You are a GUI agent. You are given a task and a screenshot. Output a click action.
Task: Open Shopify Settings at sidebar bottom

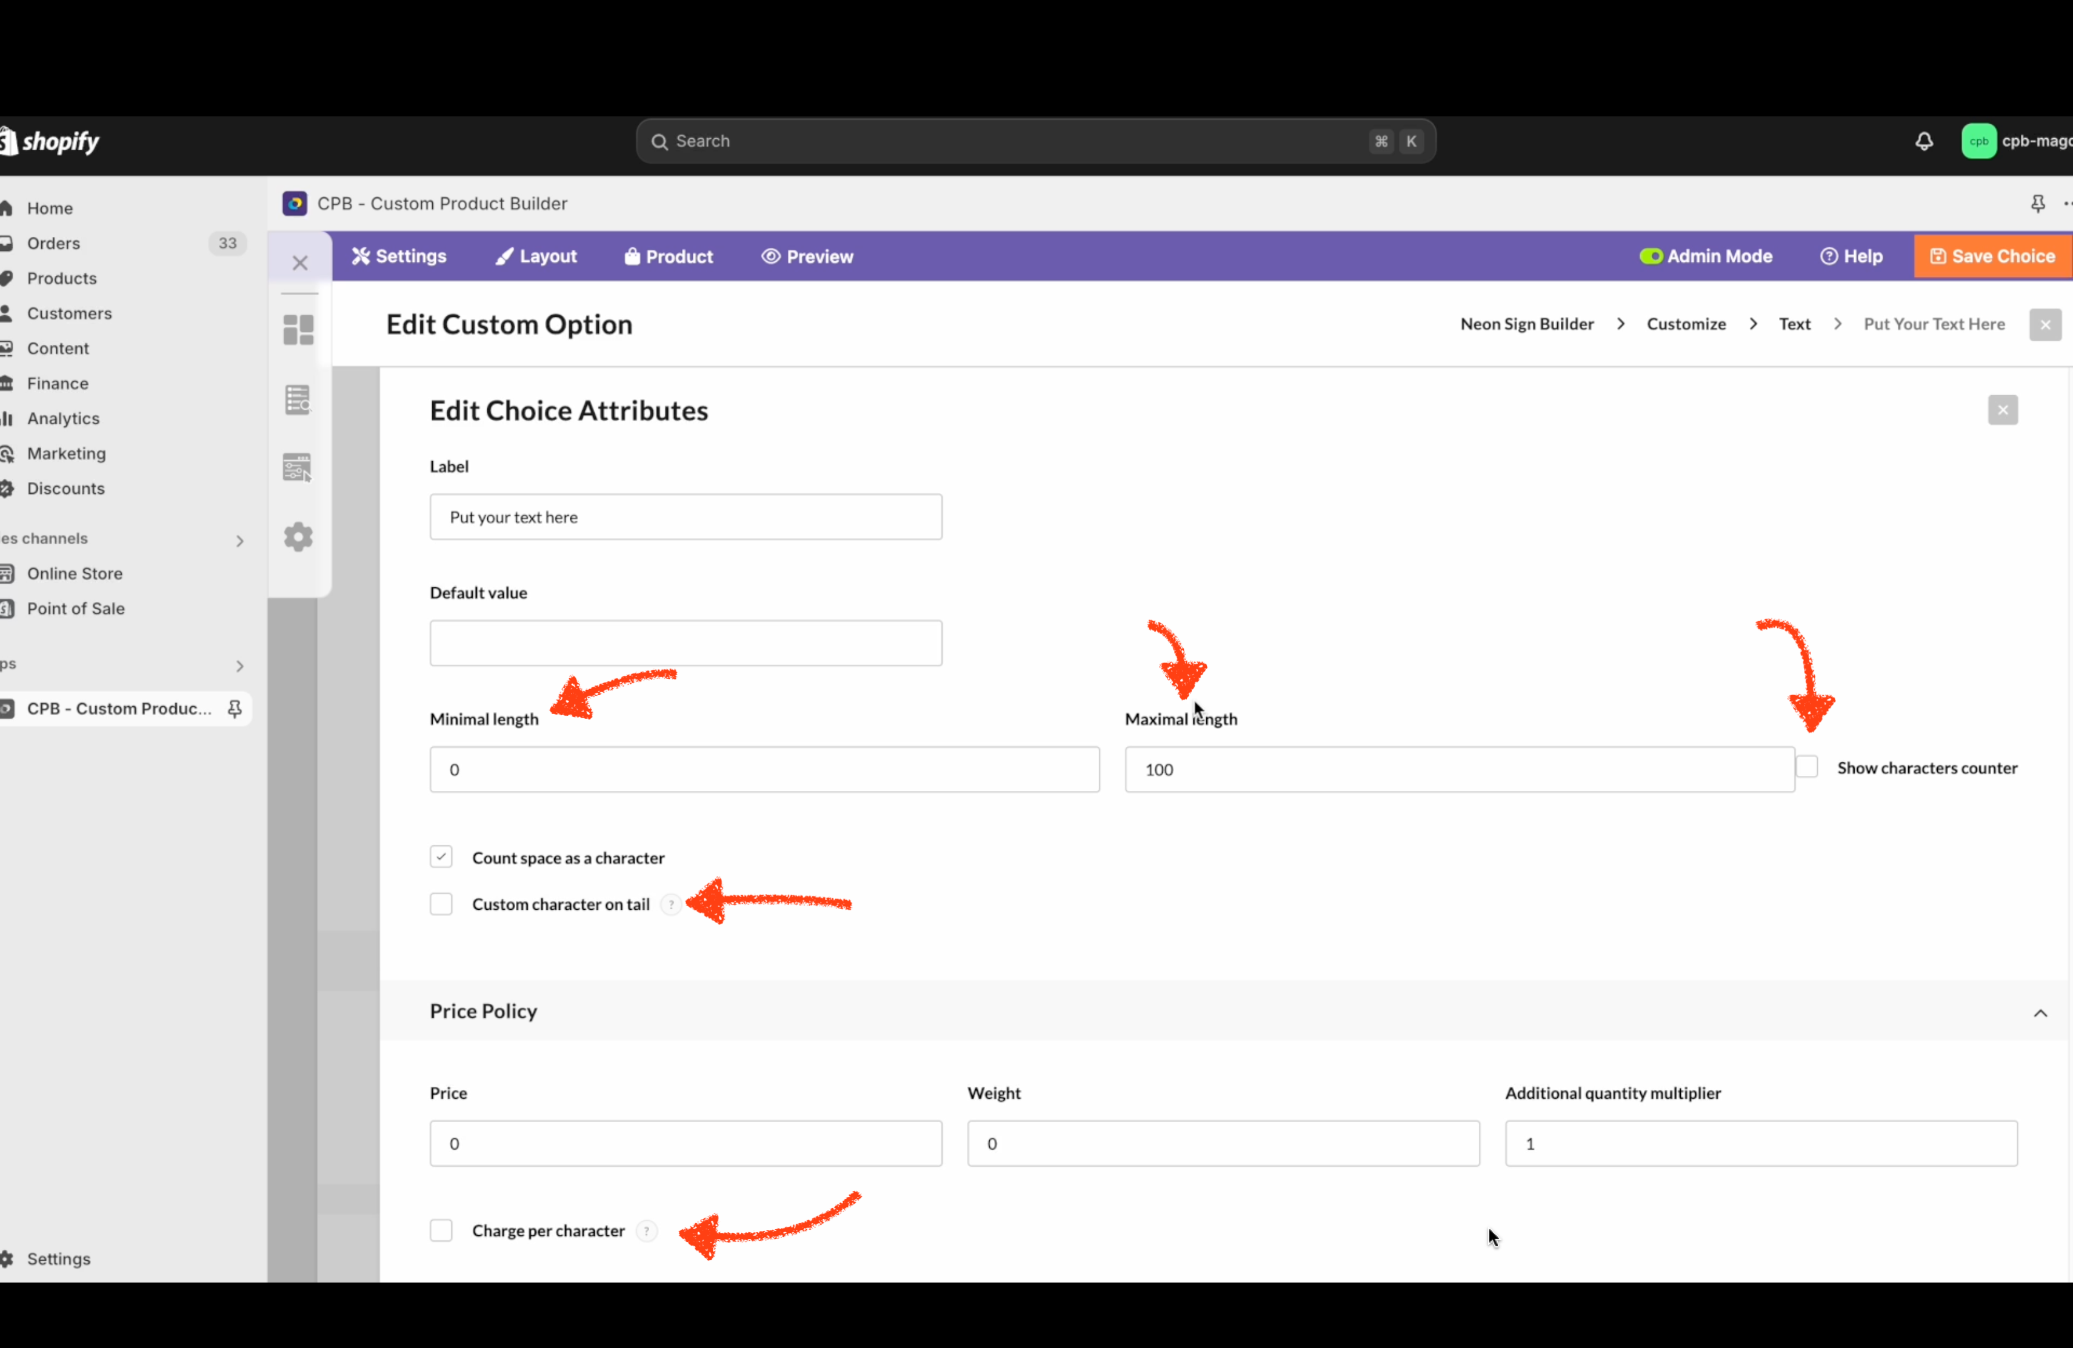(58, 1259)
